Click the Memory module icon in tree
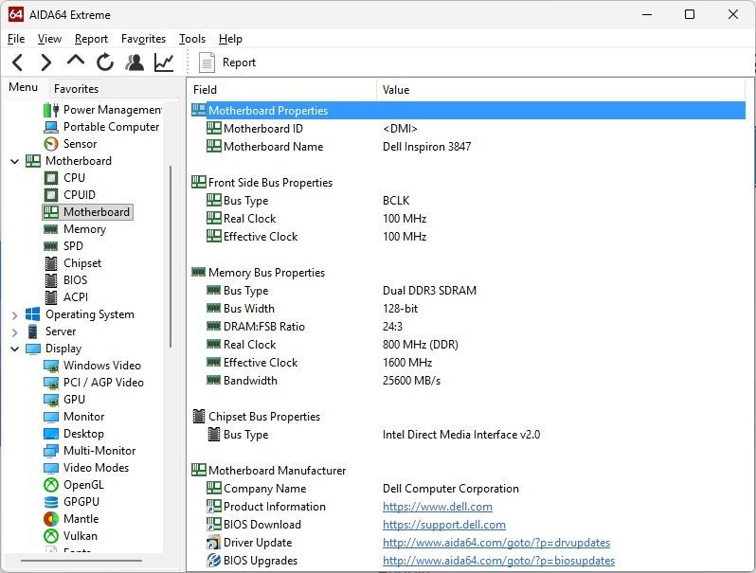This screenshot has width=756, height=573. point(50,229)
